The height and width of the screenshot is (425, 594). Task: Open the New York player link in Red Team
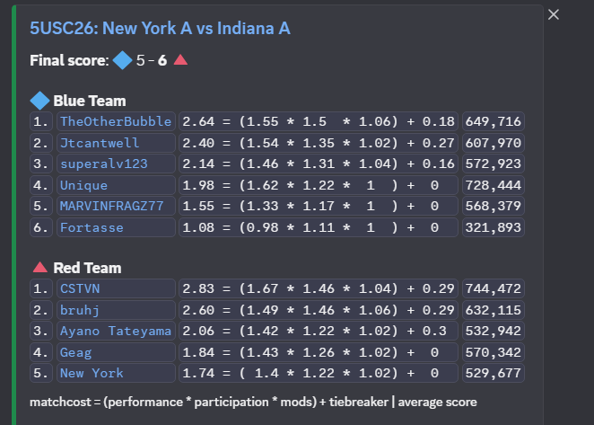click(92, 373)
